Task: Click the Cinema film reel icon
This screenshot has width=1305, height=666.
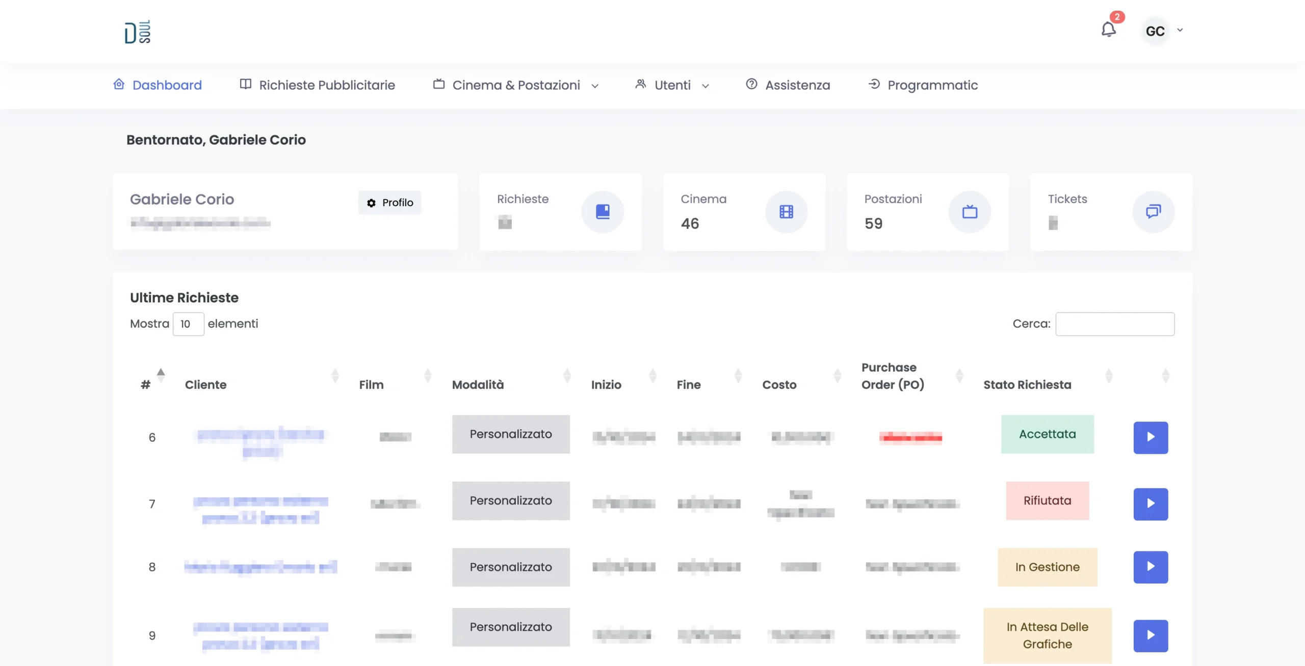Action: pos(786,211)
